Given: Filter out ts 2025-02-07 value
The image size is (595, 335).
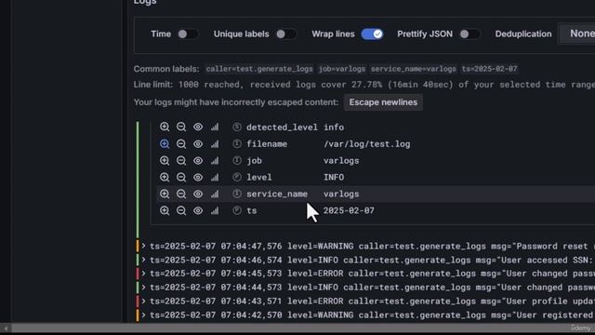Looking at the screenshot, I should point(181,210).
